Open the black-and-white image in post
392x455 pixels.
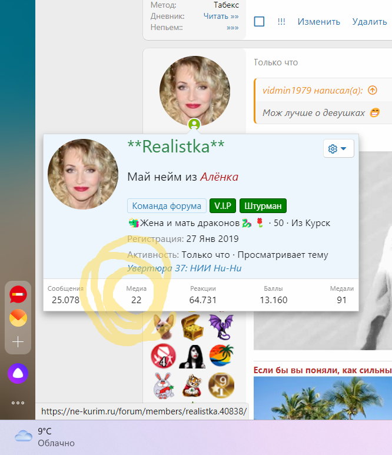[x=323, y=250]
